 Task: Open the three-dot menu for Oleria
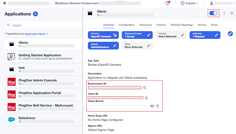(224, 13)
